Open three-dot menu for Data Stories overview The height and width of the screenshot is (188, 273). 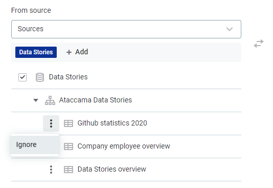click(x=51, y=170)
